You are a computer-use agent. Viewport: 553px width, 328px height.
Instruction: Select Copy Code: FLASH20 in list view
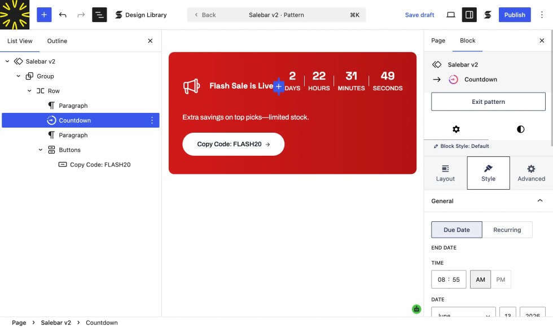tap(100, 165)
